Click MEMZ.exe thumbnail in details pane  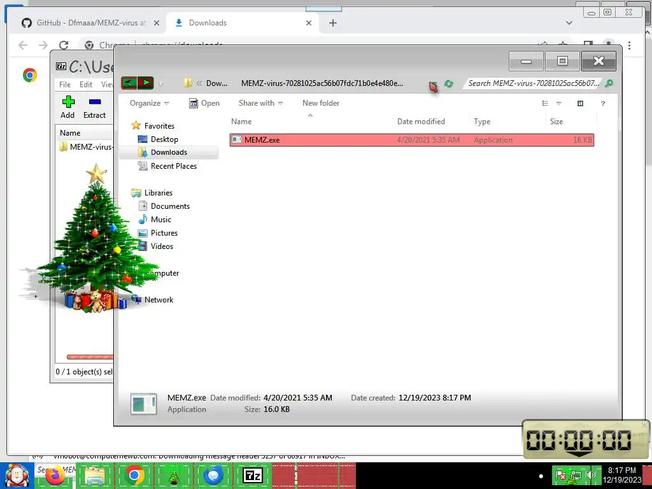[x=143, y=404]
